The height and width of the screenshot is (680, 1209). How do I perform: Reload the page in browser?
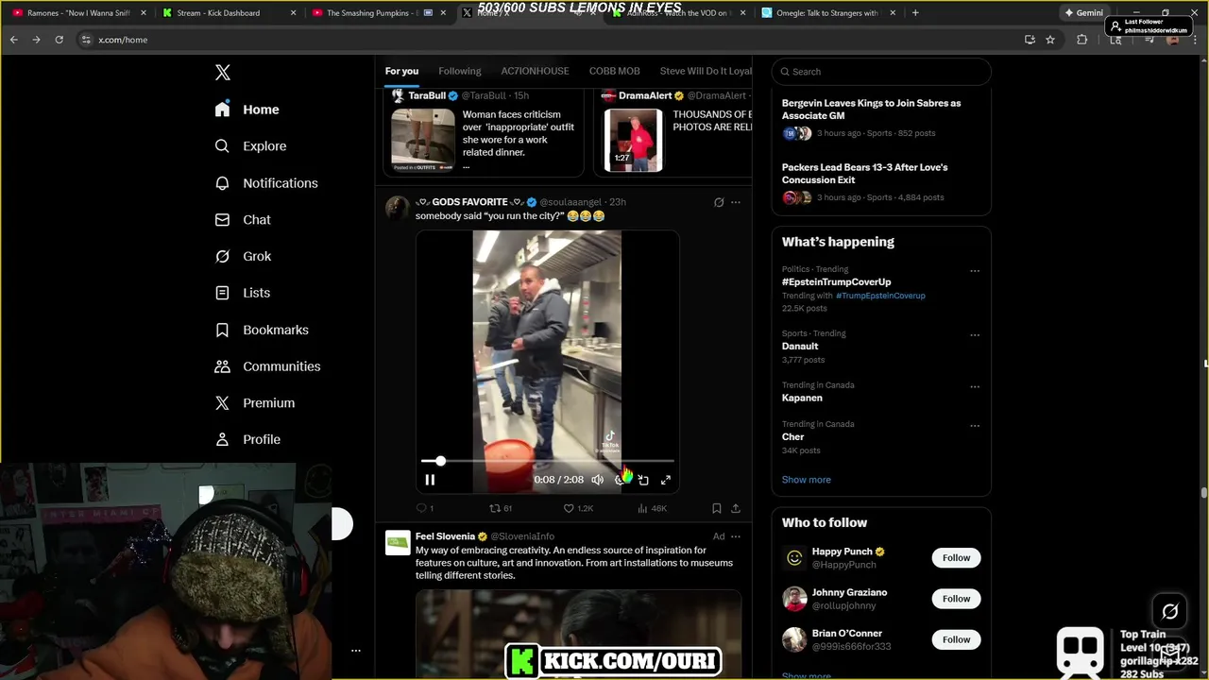pyautogui.click(x=59, y=40)
